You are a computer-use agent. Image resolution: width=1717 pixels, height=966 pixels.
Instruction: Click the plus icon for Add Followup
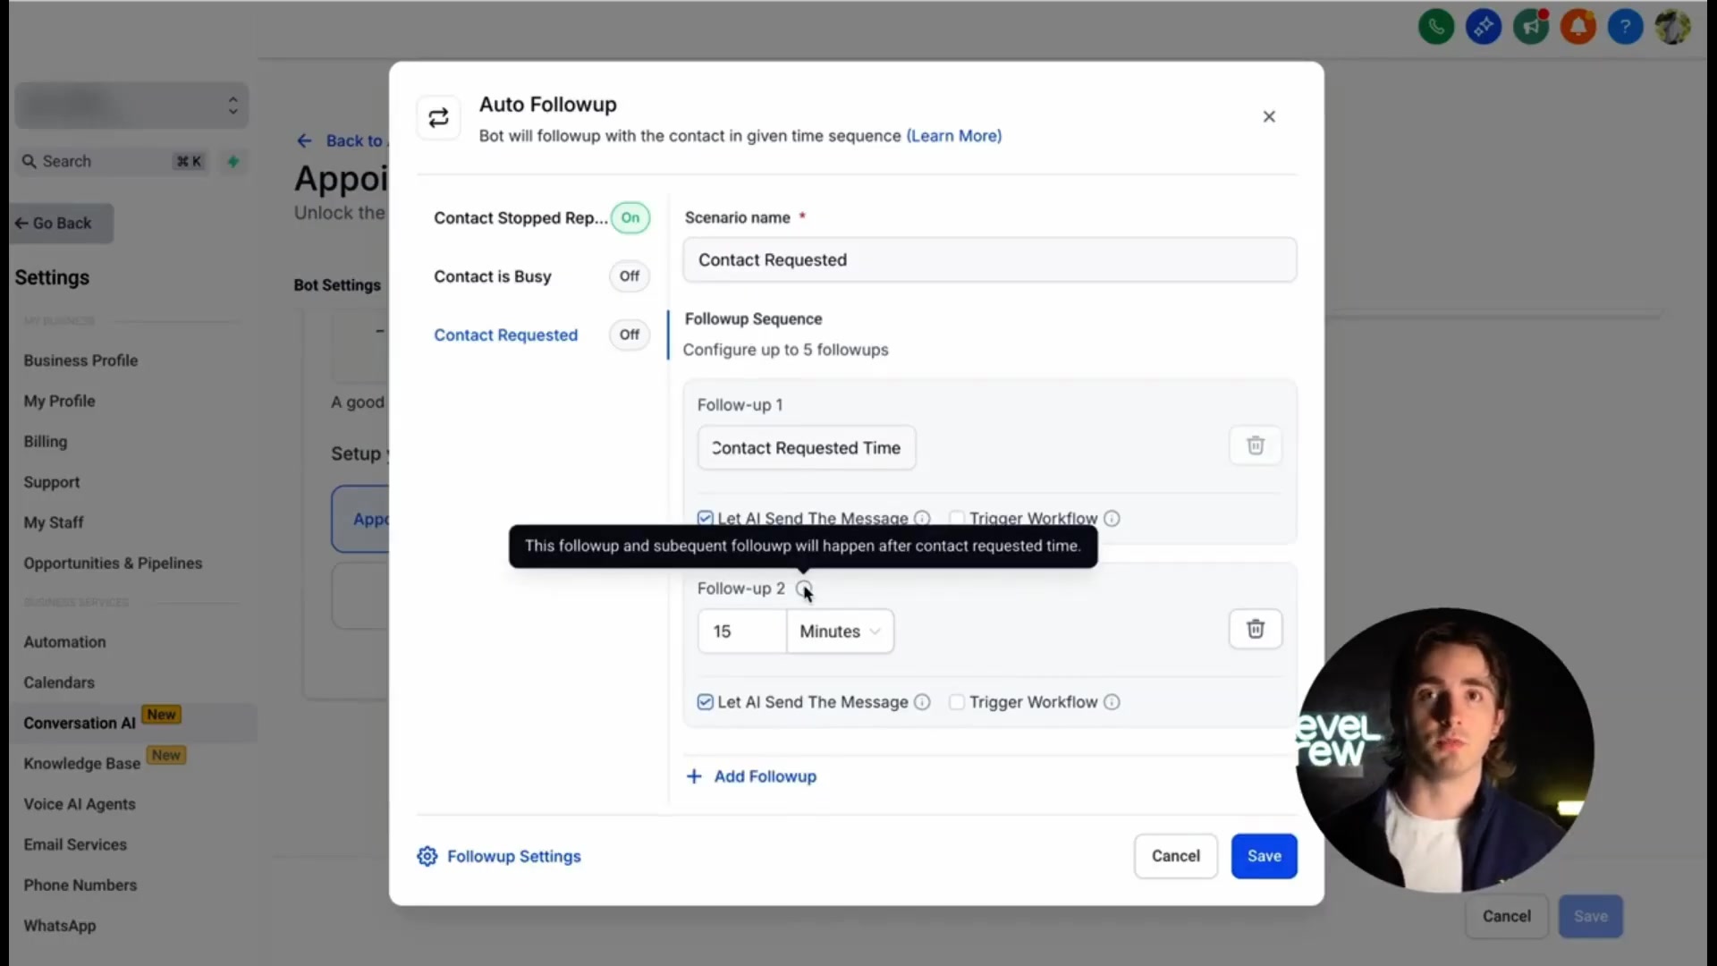(x=694, y=776)
